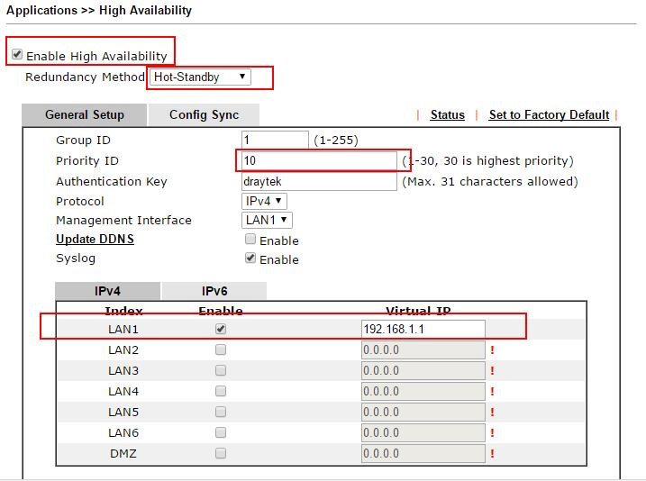This screenshot has height=481, width=646.
Task: Click the Authentication Key field
Action: coord(319,182)
